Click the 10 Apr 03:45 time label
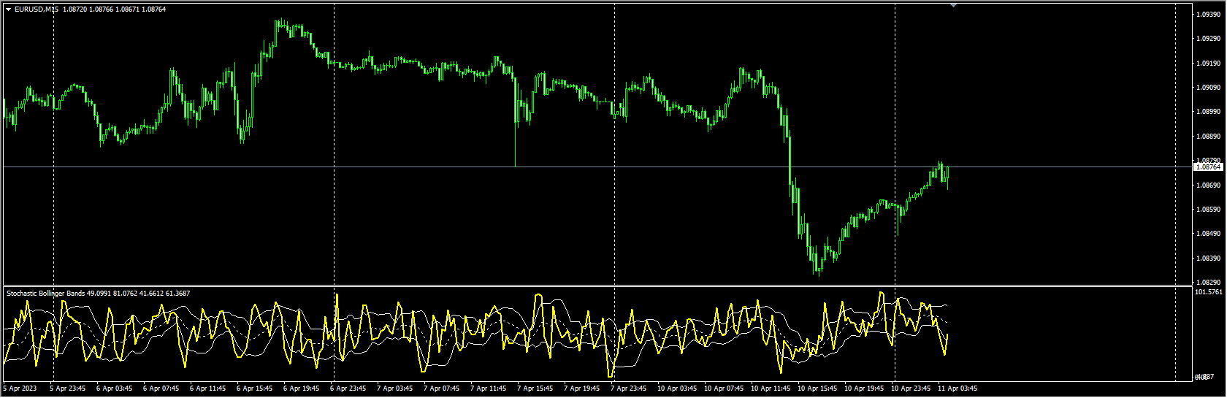 tap(676, 389)
